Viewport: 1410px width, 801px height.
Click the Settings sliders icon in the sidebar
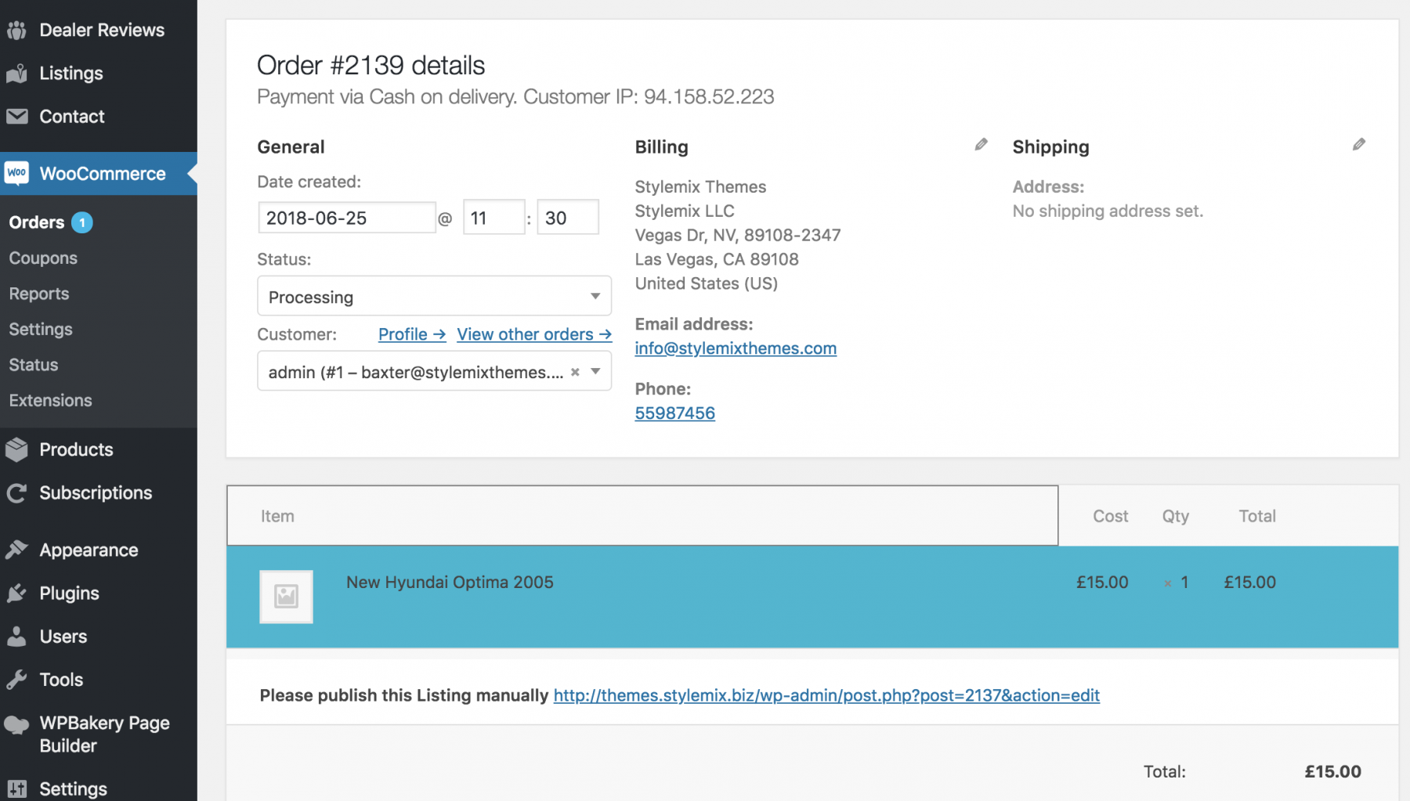click(16, 788)
